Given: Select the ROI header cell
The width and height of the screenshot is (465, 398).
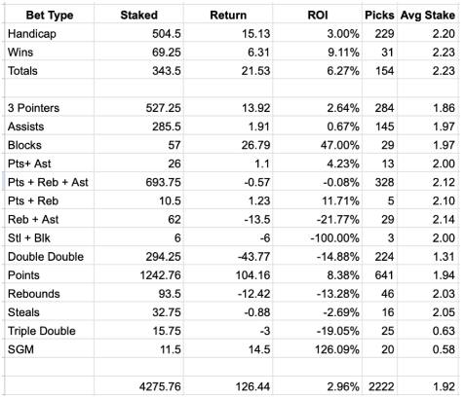Looking at the screenshot, I should coord(318,15).
